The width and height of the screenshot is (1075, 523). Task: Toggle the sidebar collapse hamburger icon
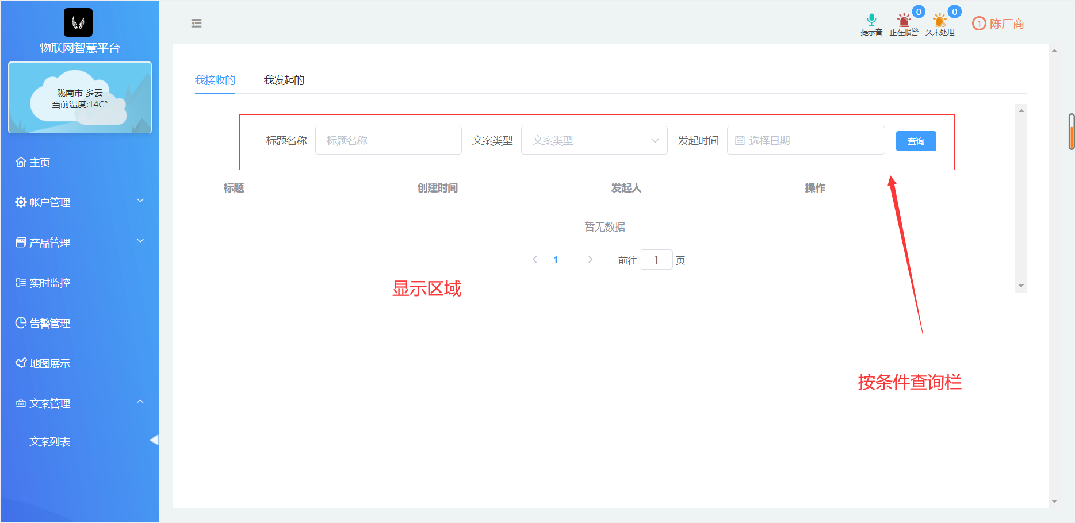pyautogui.click(x=196, y=24)
